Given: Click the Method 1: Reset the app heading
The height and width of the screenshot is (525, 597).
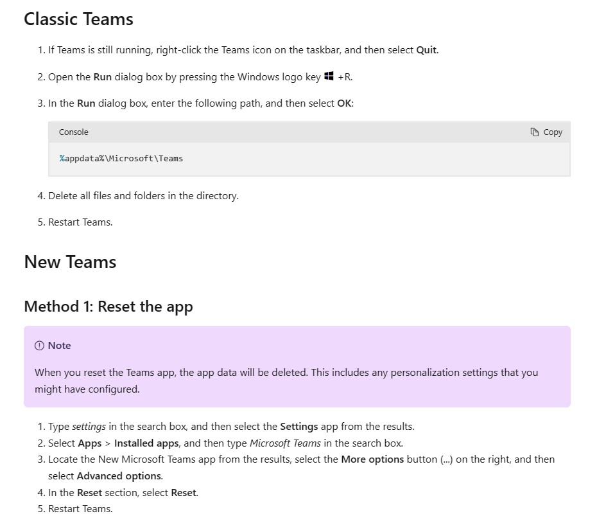Looking at the screenshot, I should pyautogui.click(x=108, y=307).
